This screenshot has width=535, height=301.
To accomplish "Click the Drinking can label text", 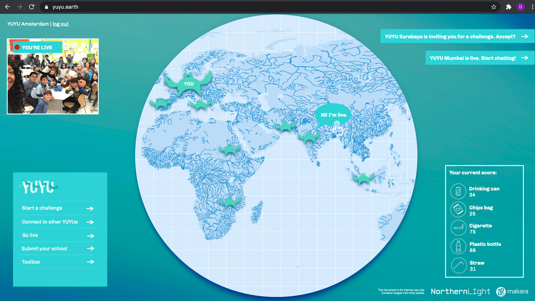I will [484, 189].
